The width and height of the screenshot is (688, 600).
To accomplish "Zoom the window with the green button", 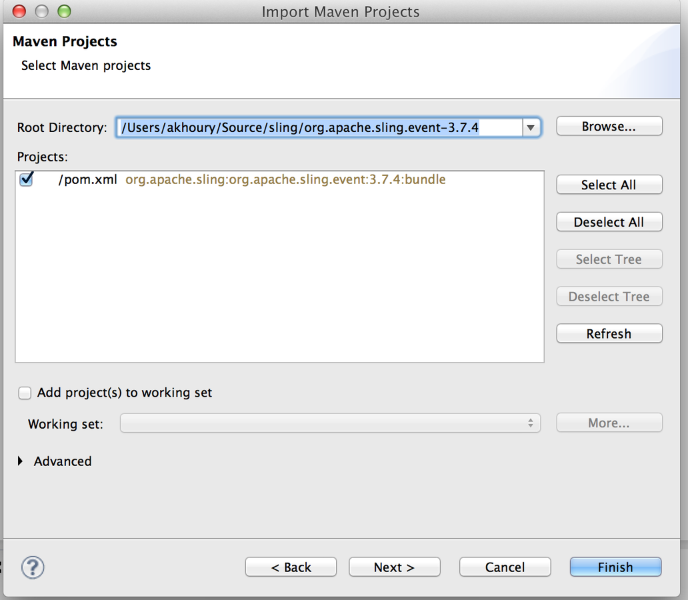I will point(64,11).
